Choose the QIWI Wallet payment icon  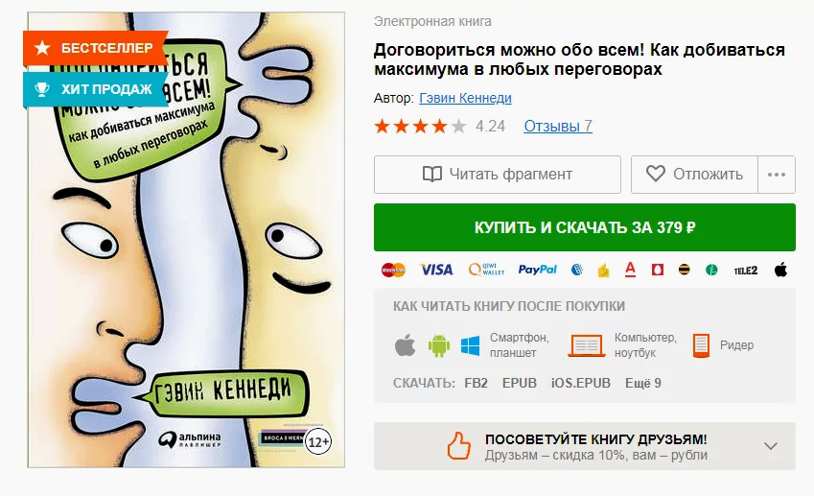(x=486, y=269)
